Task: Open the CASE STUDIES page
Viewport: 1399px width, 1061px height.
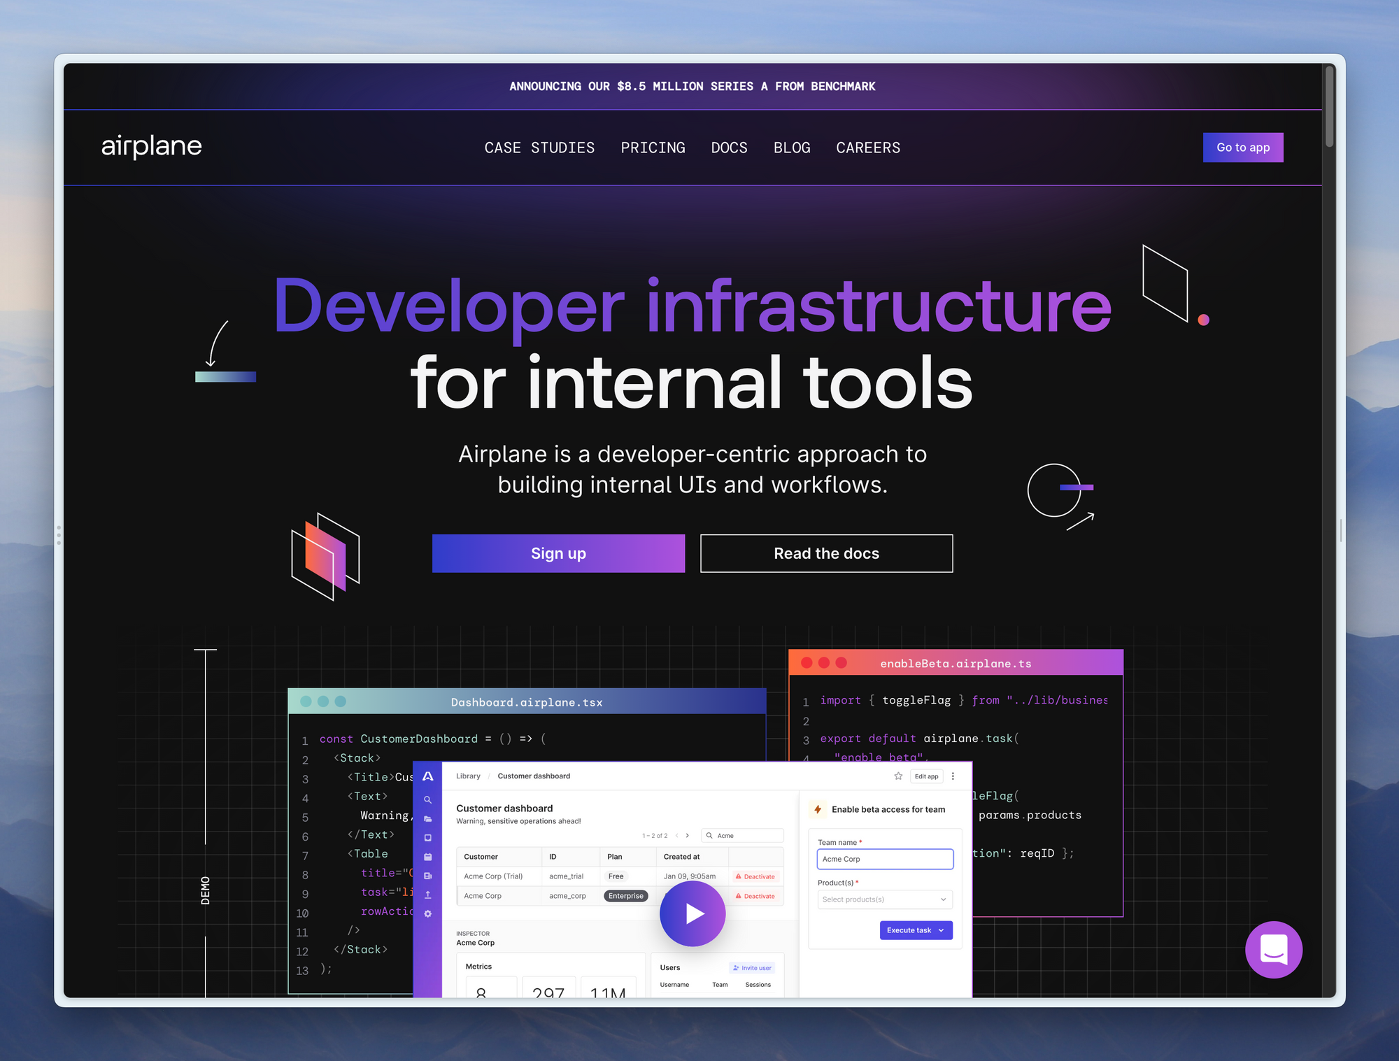Action: click(x=539, y=148)
